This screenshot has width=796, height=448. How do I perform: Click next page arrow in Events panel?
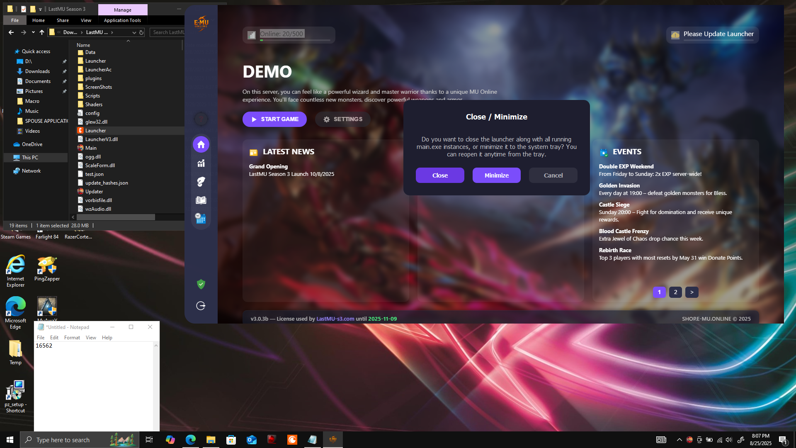pos(692,292)
